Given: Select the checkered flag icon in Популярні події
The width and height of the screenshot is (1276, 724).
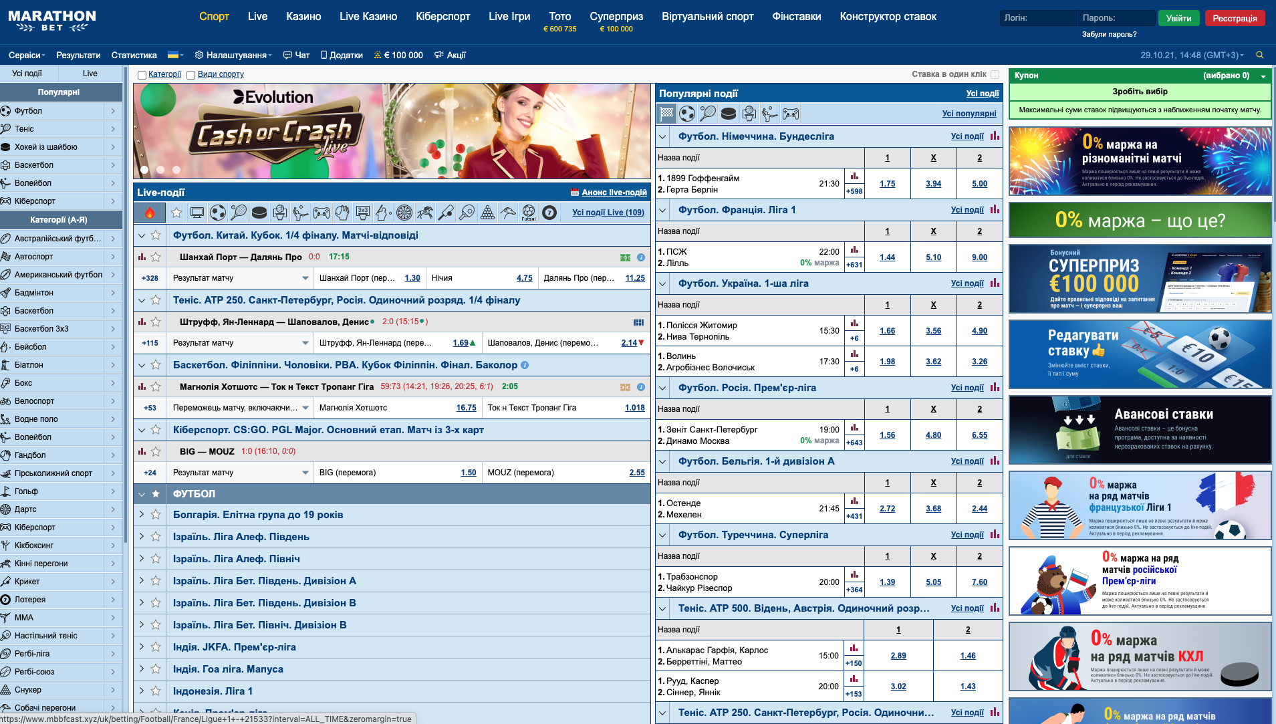Looking at the screenshot, I should (x=666, y=114).
